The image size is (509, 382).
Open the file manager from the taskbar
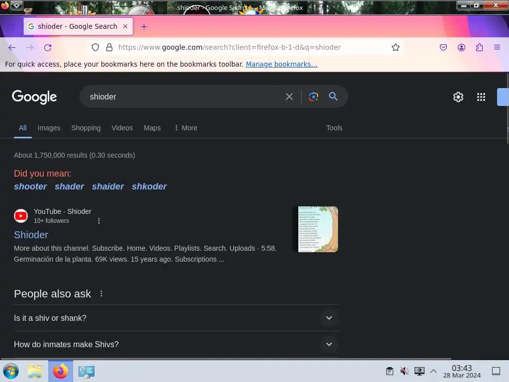35,371
